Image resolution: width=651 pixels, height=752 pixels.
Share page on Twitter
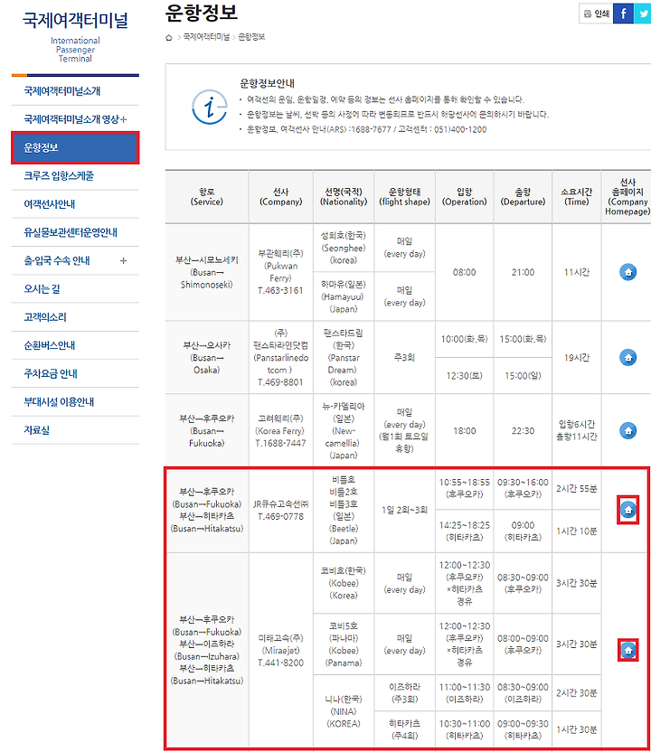642,14
